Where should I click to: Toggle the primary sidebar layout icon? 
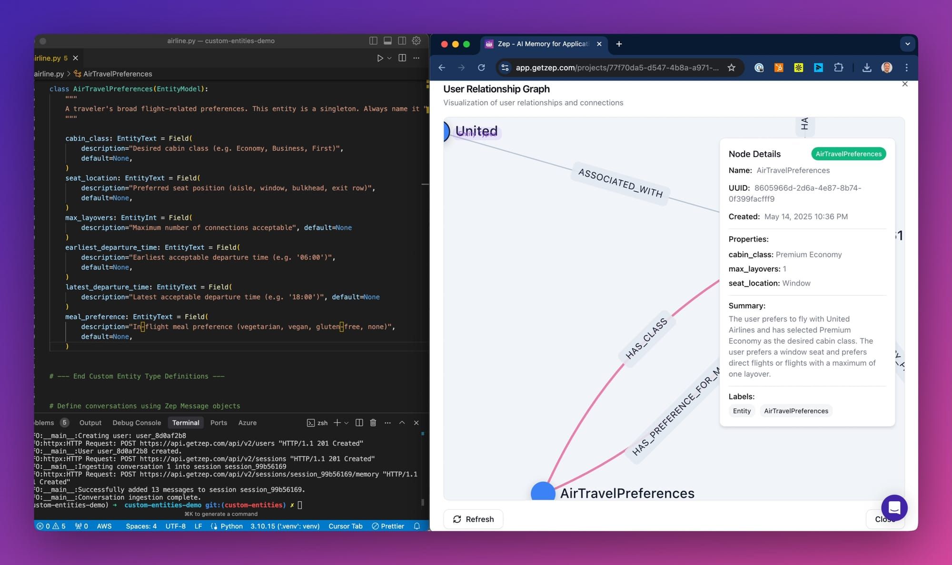pos(373,41)
